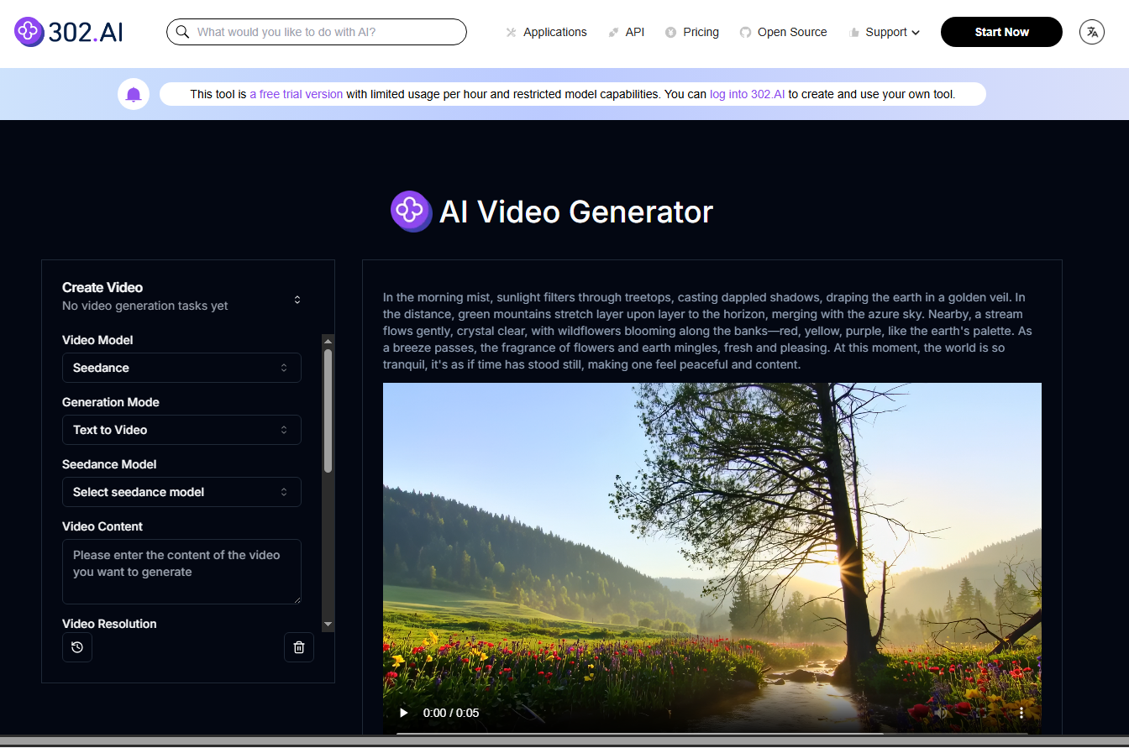Screen dimensions: 1129x748
Task: Click the 'Video Content' label
Action: [102, 526]
